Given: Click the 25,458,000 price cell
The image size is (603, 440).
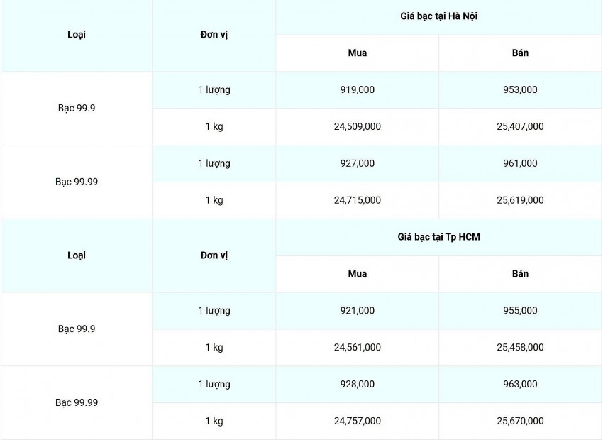Looking at the screenshot, I should click(x=520, y=347).
